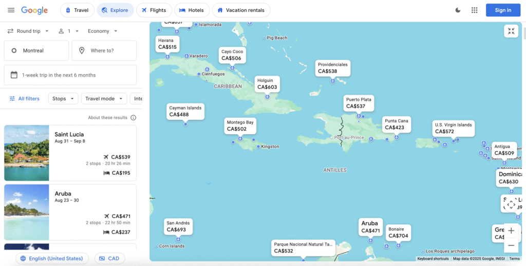This screenshot has width=526, height=266.
Task: Zoom out on the map
Action: coord(511,245)
